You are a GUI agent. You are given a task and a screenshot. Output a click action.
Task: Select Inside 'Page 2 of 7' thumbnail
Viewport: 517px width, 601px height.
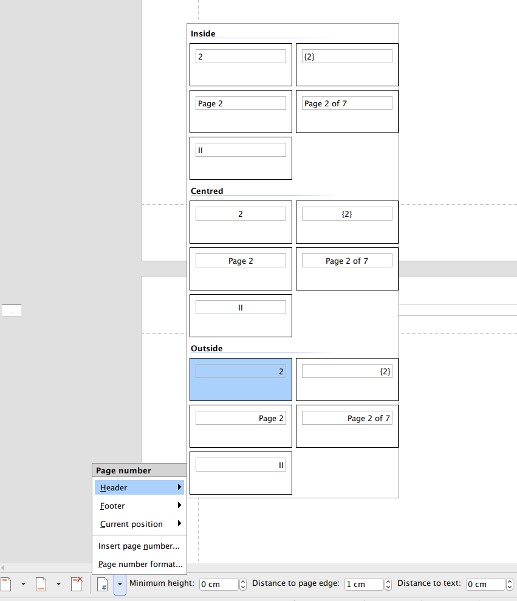pos(347,111)
